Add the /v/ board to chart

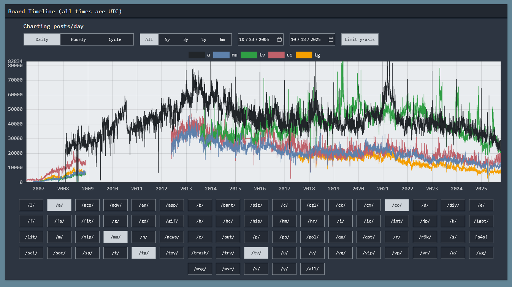(312, 253)
